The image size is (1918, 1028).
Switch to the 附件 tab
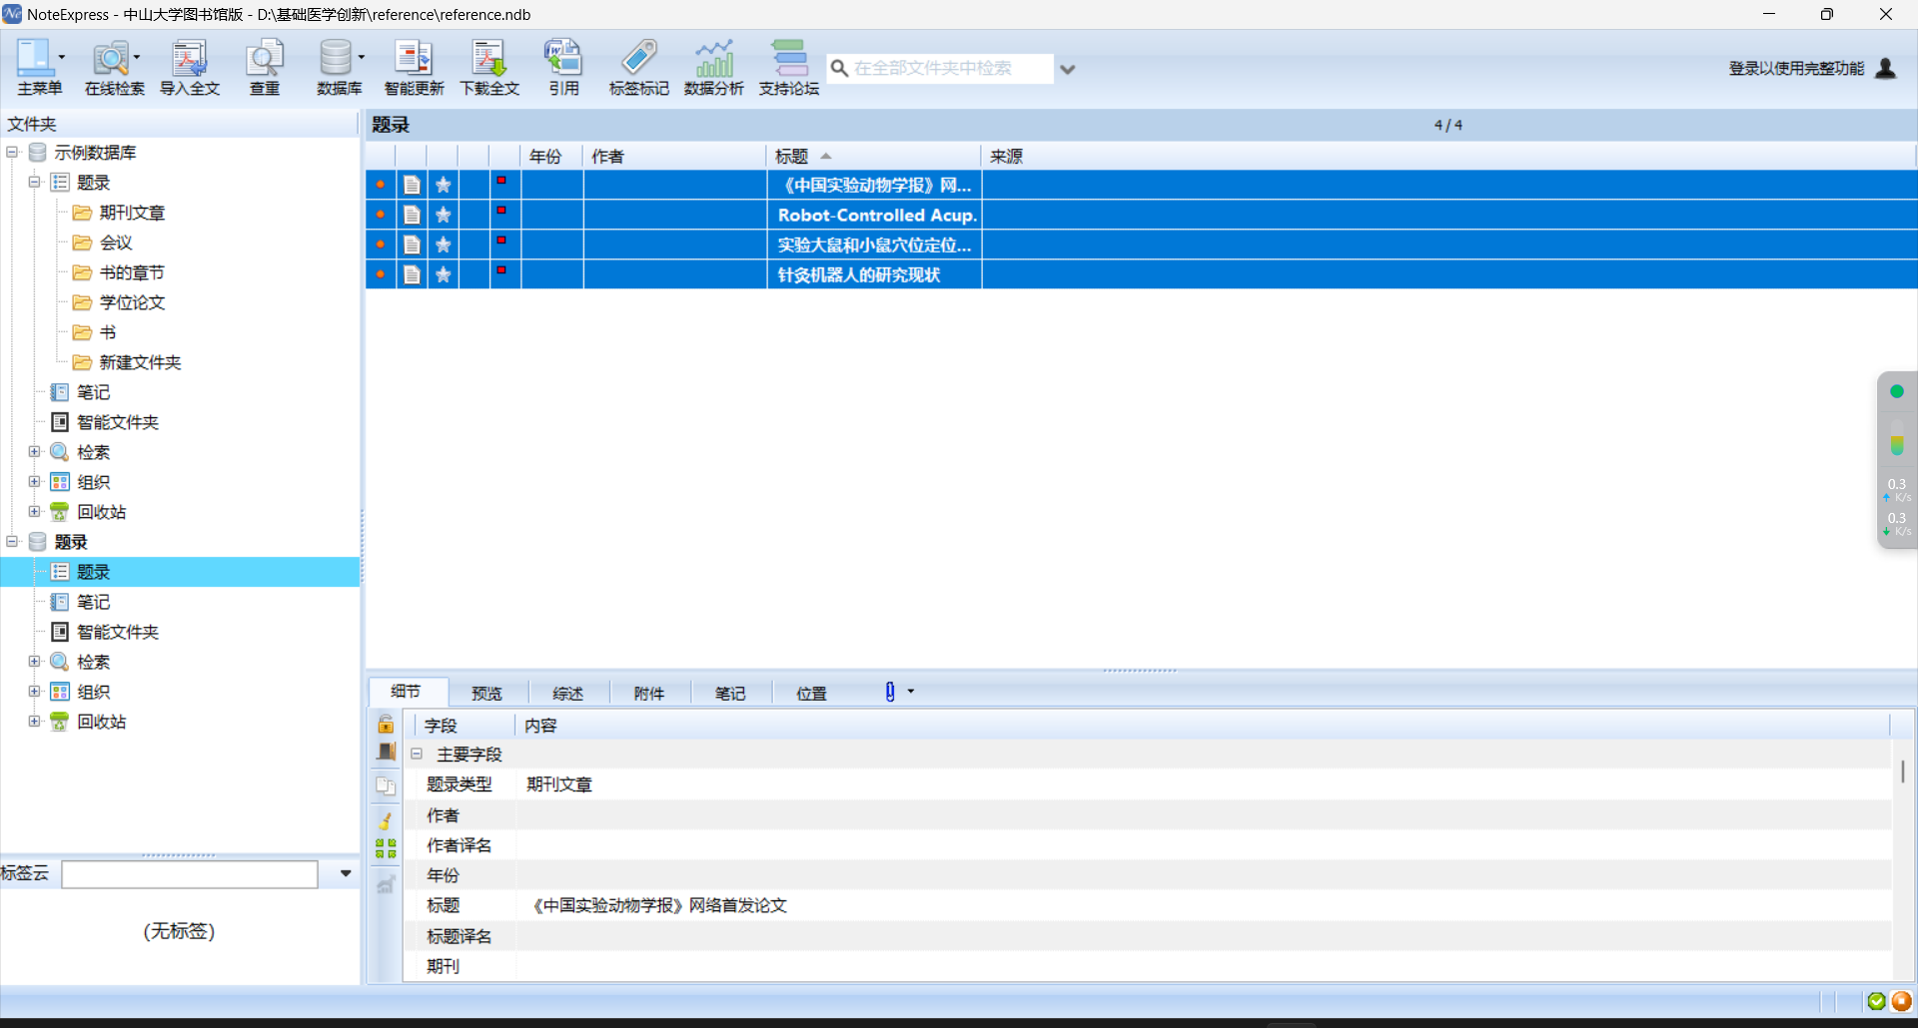pos(648,693)
